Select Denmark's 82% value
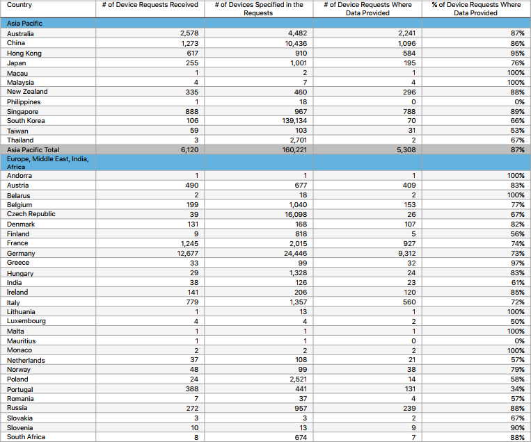The height and width of the screenshot is (442, 531). point(517,224)
